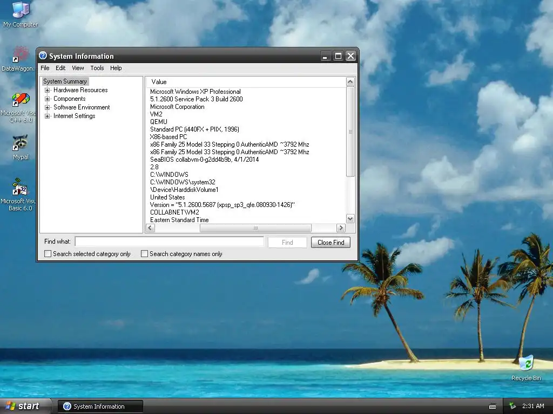Open the My Computer desktop icon
Viewport: 553px width, 414px height.
(x=21, y=14)
